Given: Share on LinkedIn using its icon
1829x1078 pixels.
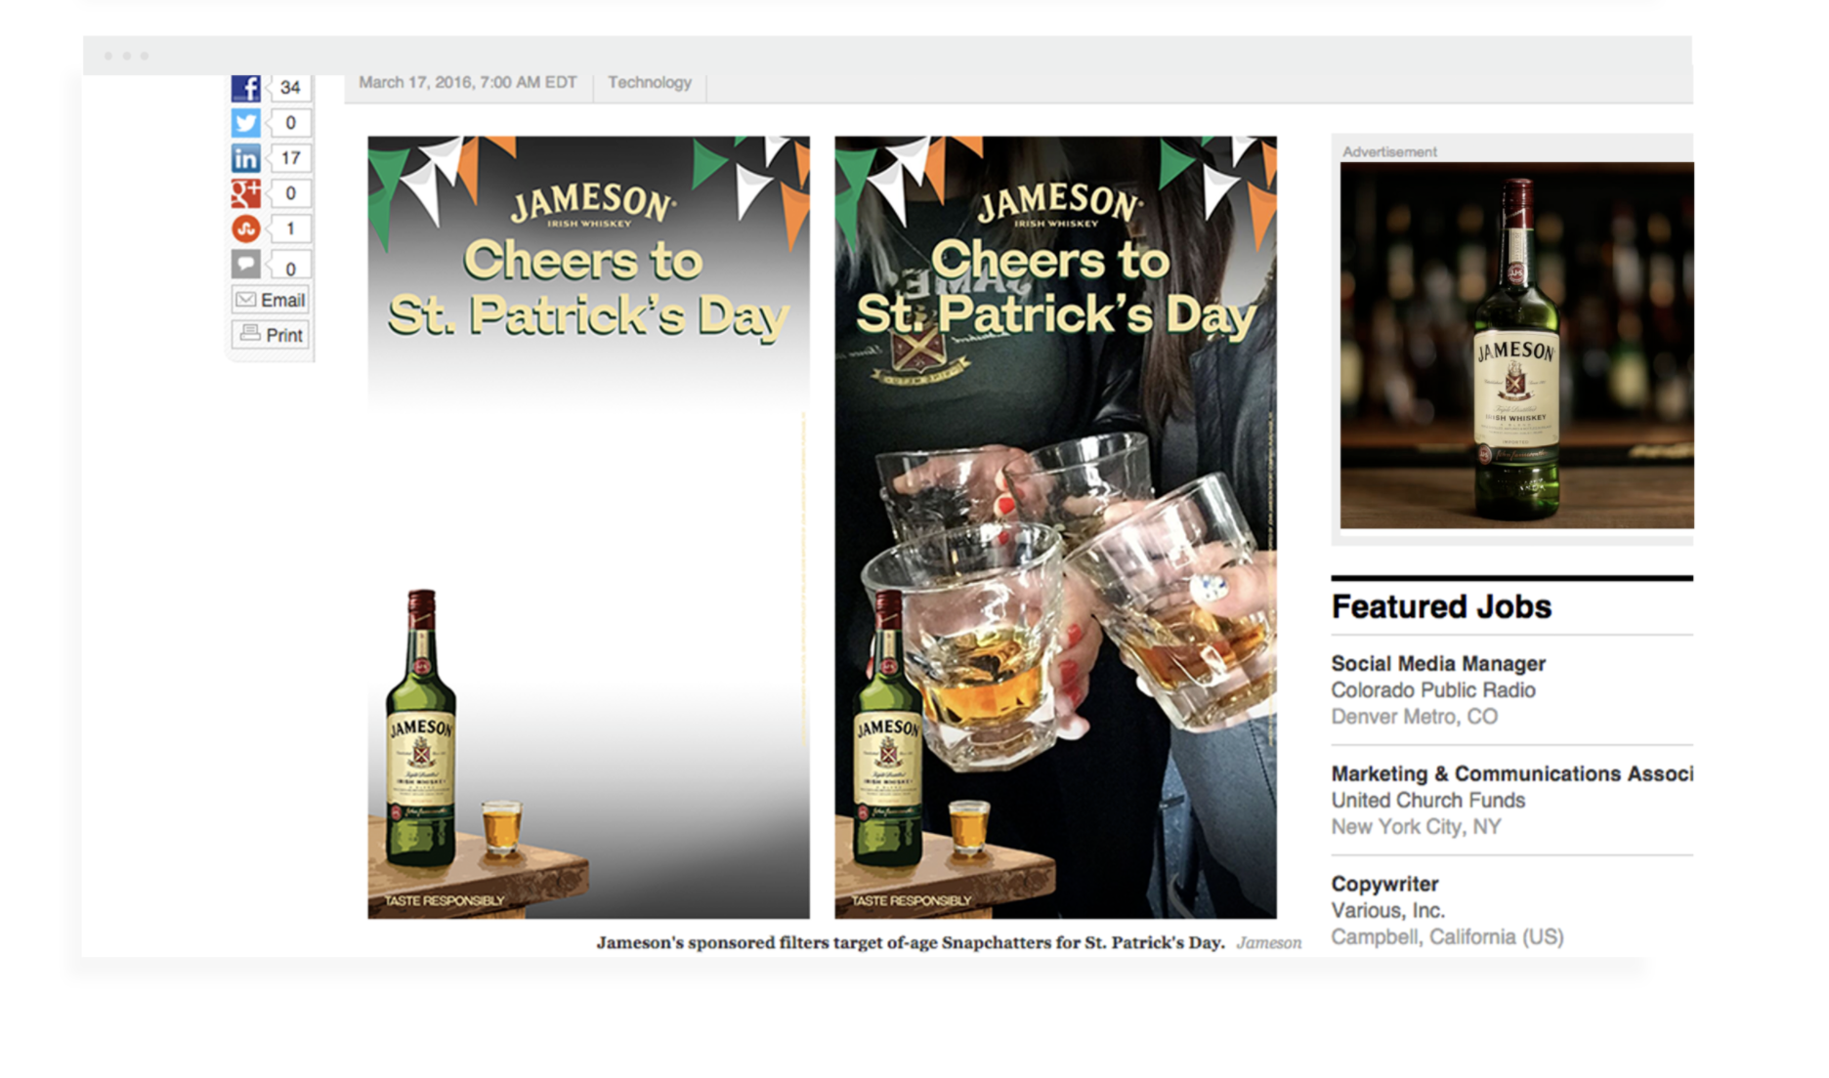Looking at the screenshot, I should click(x=245, y=158).
